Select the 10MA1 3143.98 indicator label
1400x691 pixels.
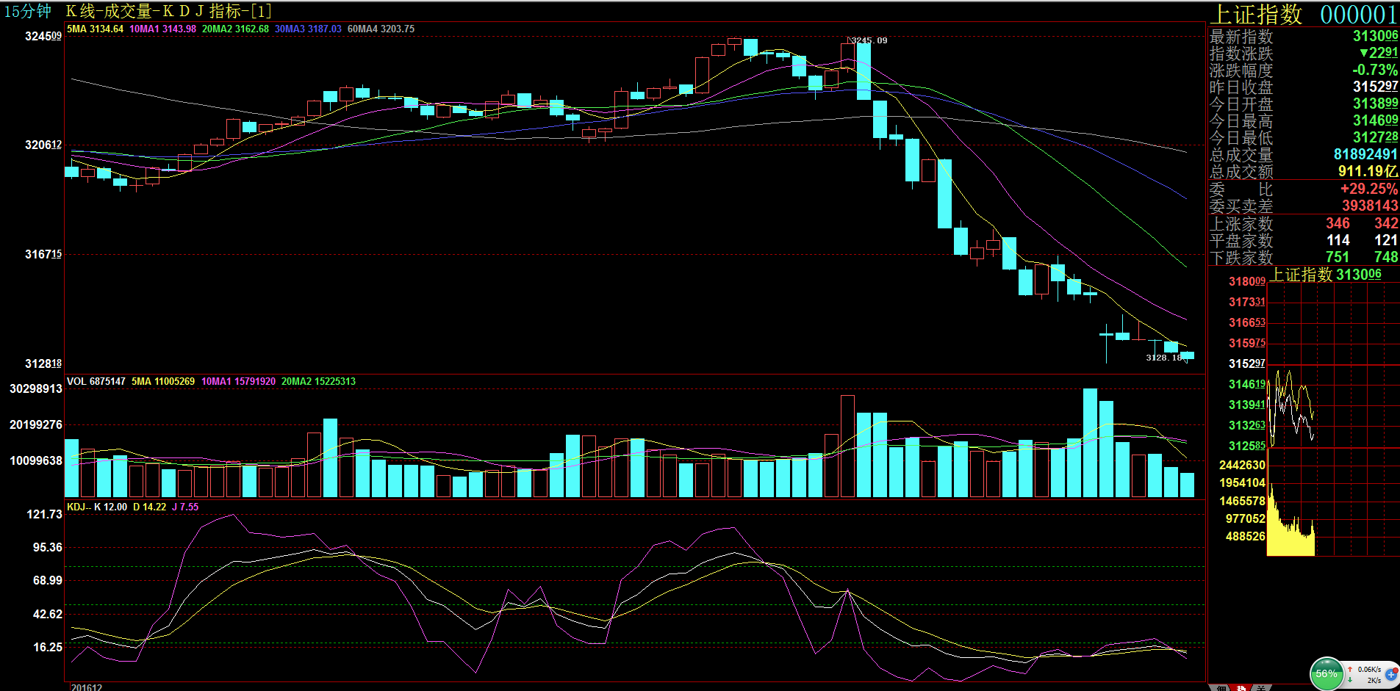[162, 29]
